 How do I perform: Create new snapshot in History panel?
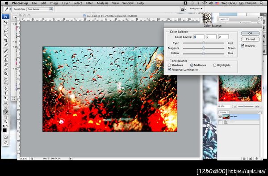tap(251, 159)
